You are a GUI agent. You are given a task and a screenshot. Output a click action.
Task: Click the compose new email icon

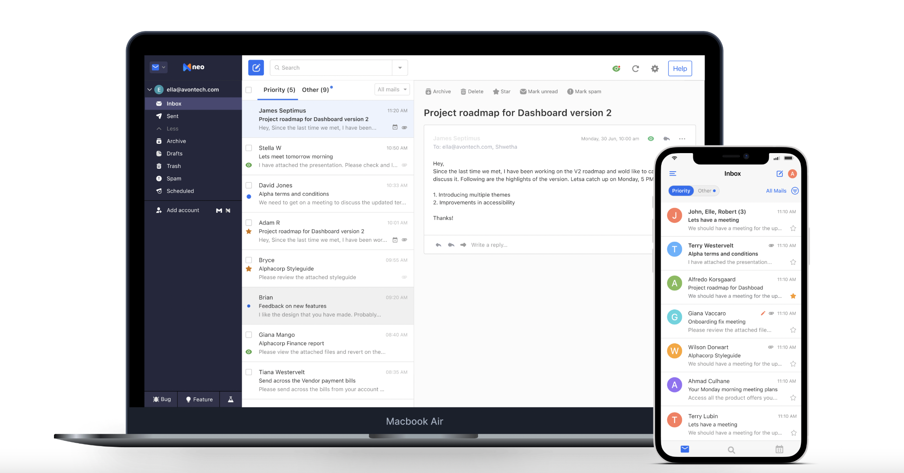pos(256,68)
